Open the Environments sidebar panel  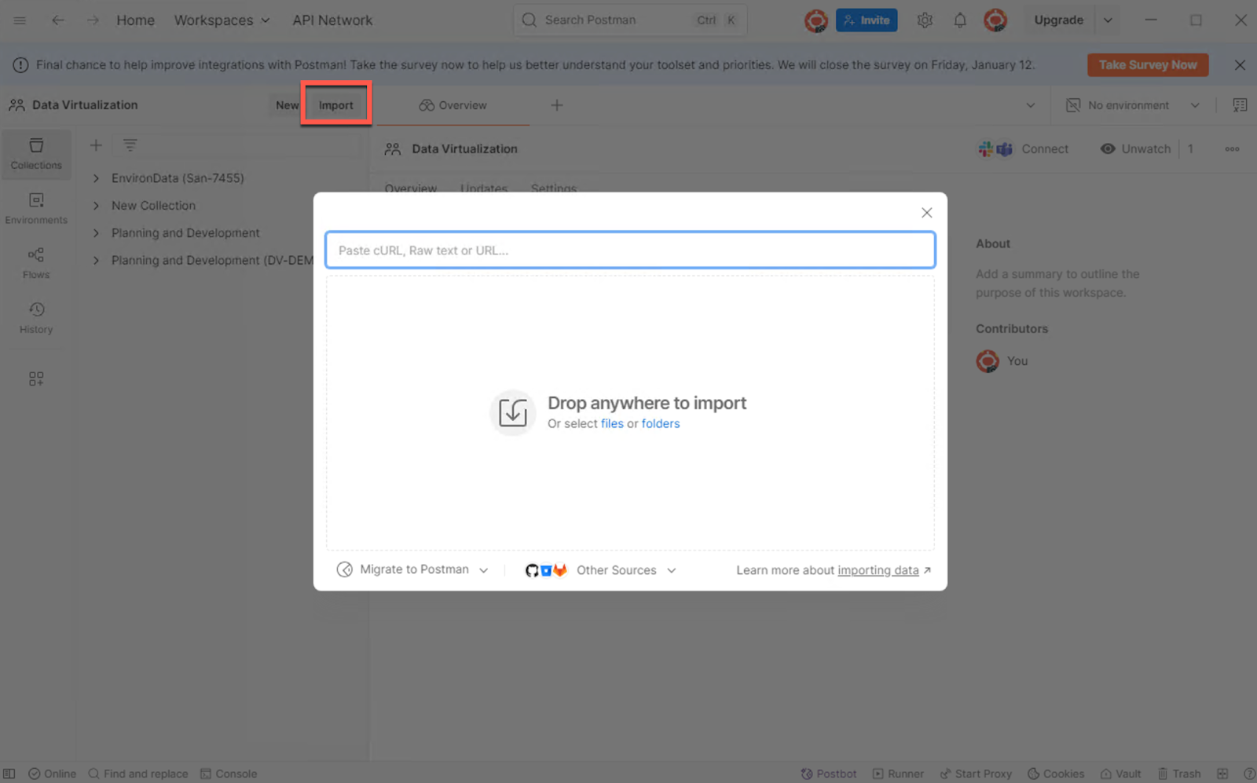coord(36,209)
